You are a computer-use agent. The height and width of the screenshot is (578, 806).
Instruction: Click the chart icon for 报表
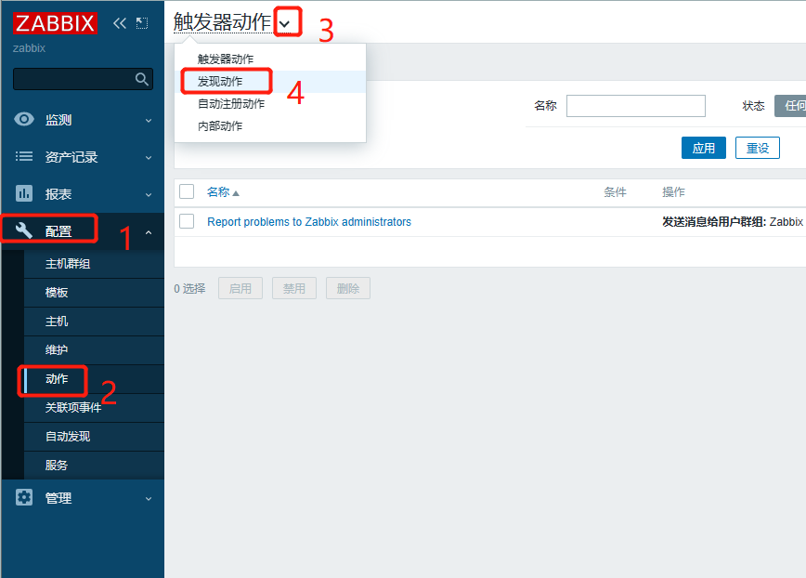point(24,193)
